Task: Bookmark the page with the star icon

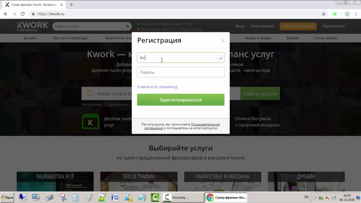Action: tap(324, 14)
